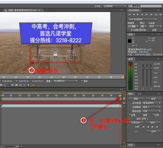
Task: Select the 信息 panel tab
Action: [x=130, y=35]
